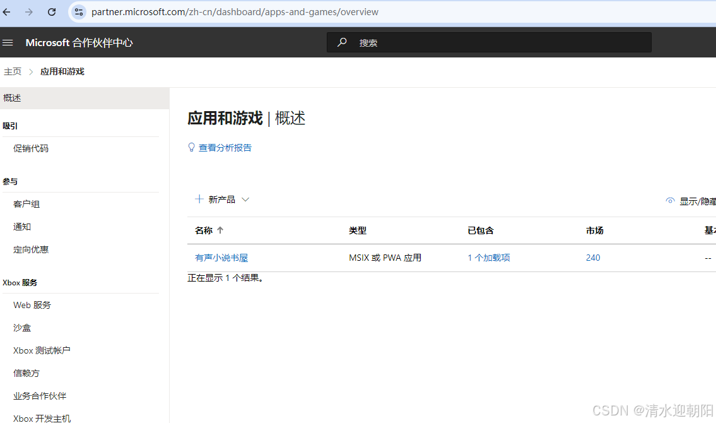The width and height of the screenshot is (716, 423).
Task: Select 概述 in the sidebar
Action: tap(85, 98)
